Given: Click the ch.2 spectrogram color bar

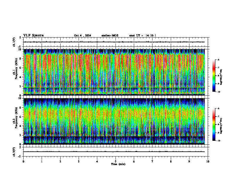Looking at the screenshot, I should point(214,125).
